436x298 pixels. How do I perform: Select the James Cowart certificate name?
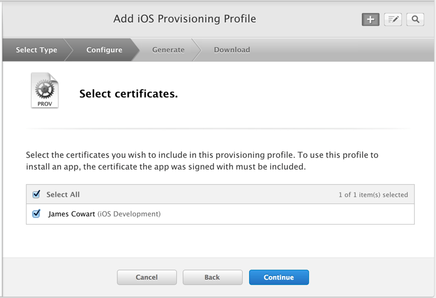(x=71, y=214)
